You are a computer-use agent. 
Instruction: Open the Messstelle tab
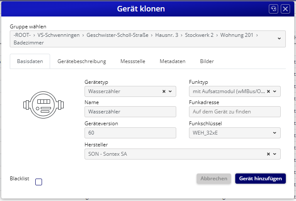pyautogui.click(x=132, y=61)
